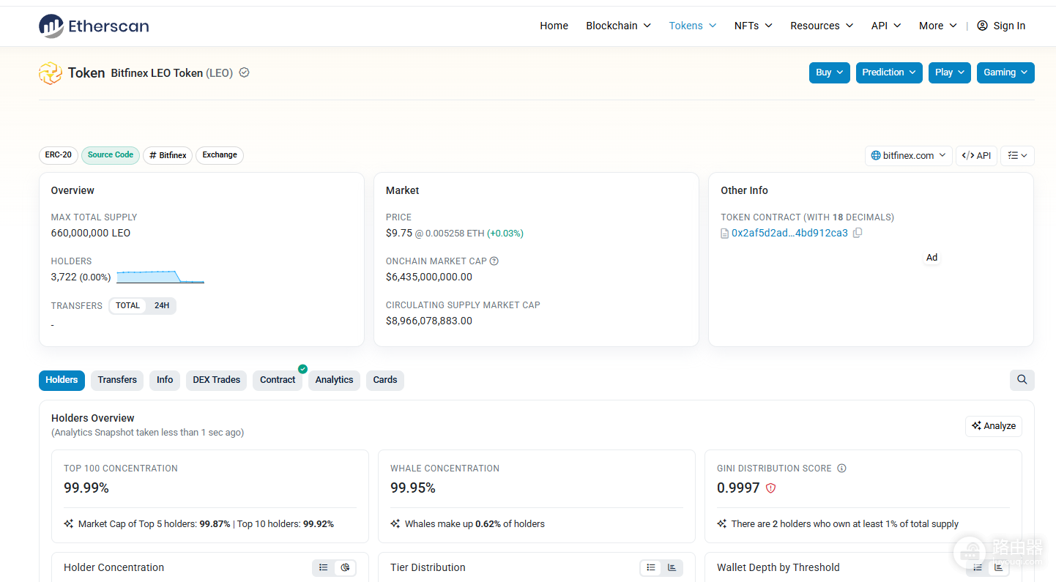
Task: Go to Home in the navigation bar
Action: (554, 26)
